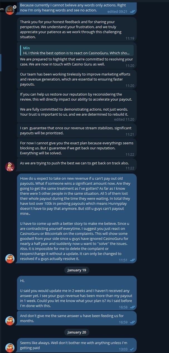Close the tab with the small X at top-left
This screenshot has width=169, height=353.
[15, 7]
